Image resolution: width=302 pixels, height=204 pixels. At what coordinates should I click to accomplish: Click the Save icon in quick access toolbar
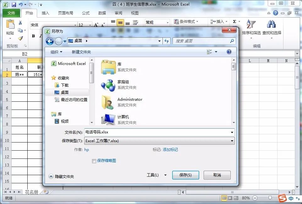coord(14,5)
